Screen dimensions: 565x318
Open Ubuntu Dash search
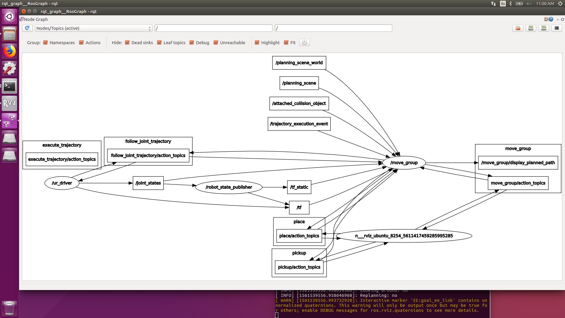[9, 16]
